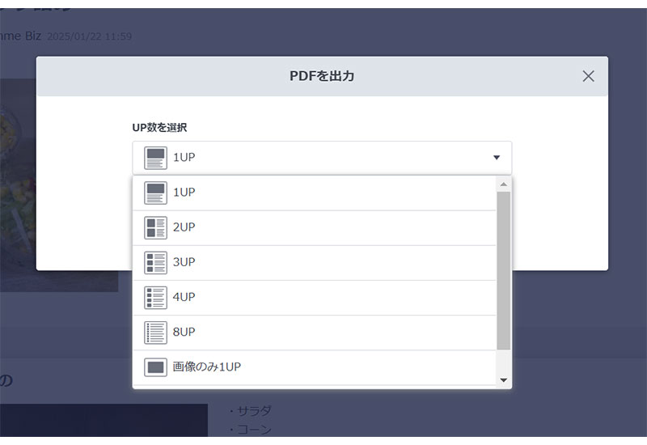Viewport: 647px width, 445px height.
Task: Pick the 4UP option label
Action: click(184, 297)
